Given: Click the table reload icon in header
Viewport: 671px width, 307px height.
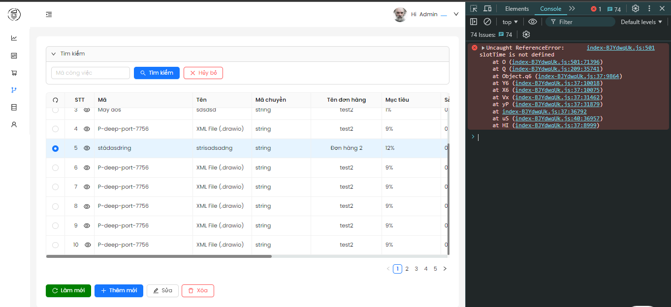Looking at the screenshot, I should (x=55, y=100).
